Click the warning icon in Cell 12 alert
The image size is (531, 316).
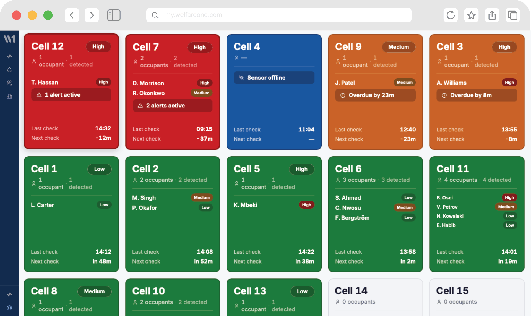point(39,95)
